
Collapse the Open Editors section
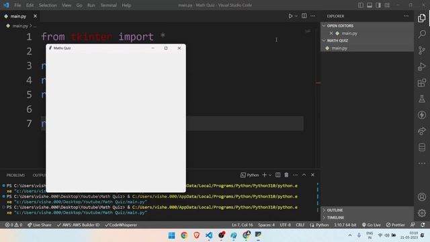point(340,26)
